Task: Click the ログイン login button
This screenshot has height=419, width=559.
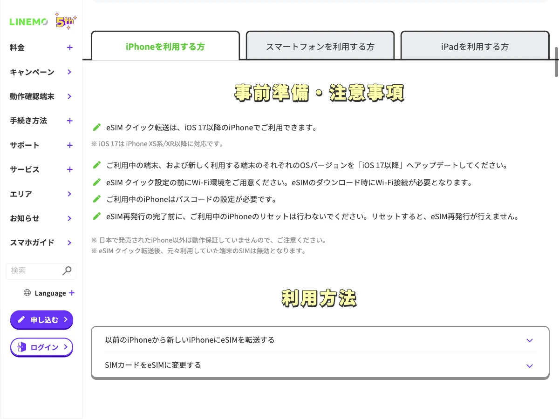Action: (x=41, y=347)
